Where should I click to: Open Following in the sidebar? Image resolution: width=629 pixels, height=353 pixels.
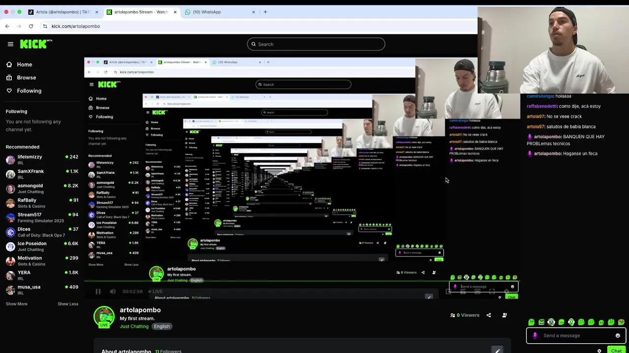(x=24, y=91)
